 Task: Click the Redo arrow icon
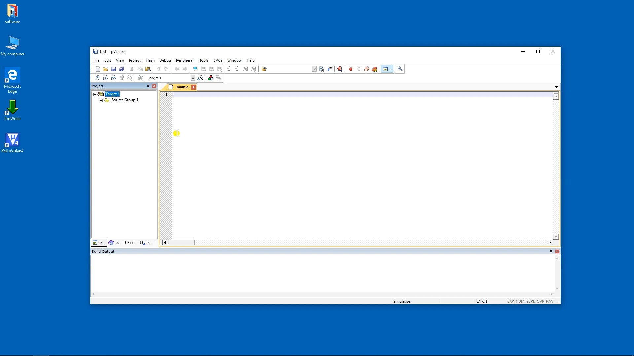(167, 69)
